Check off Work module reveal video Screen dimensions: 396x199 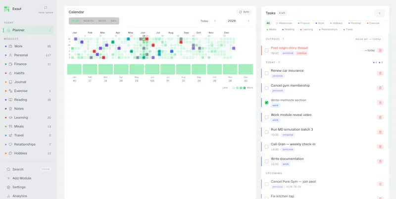[x=266, y=117]
